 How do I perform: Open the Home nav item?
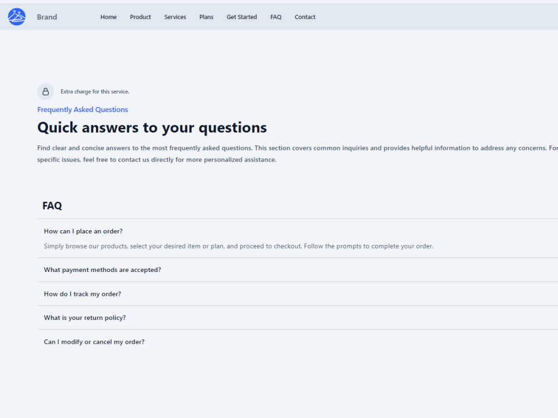tap(109, 17)
